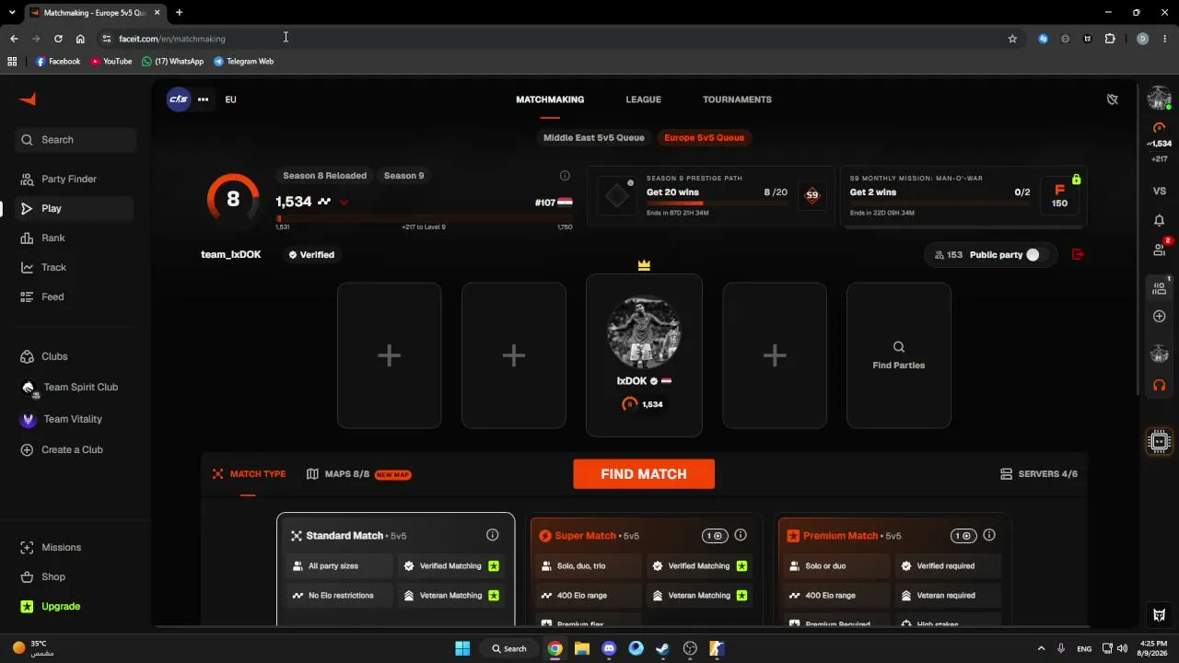Open the anti-cheat chip icon

[x=1159, y=441]
